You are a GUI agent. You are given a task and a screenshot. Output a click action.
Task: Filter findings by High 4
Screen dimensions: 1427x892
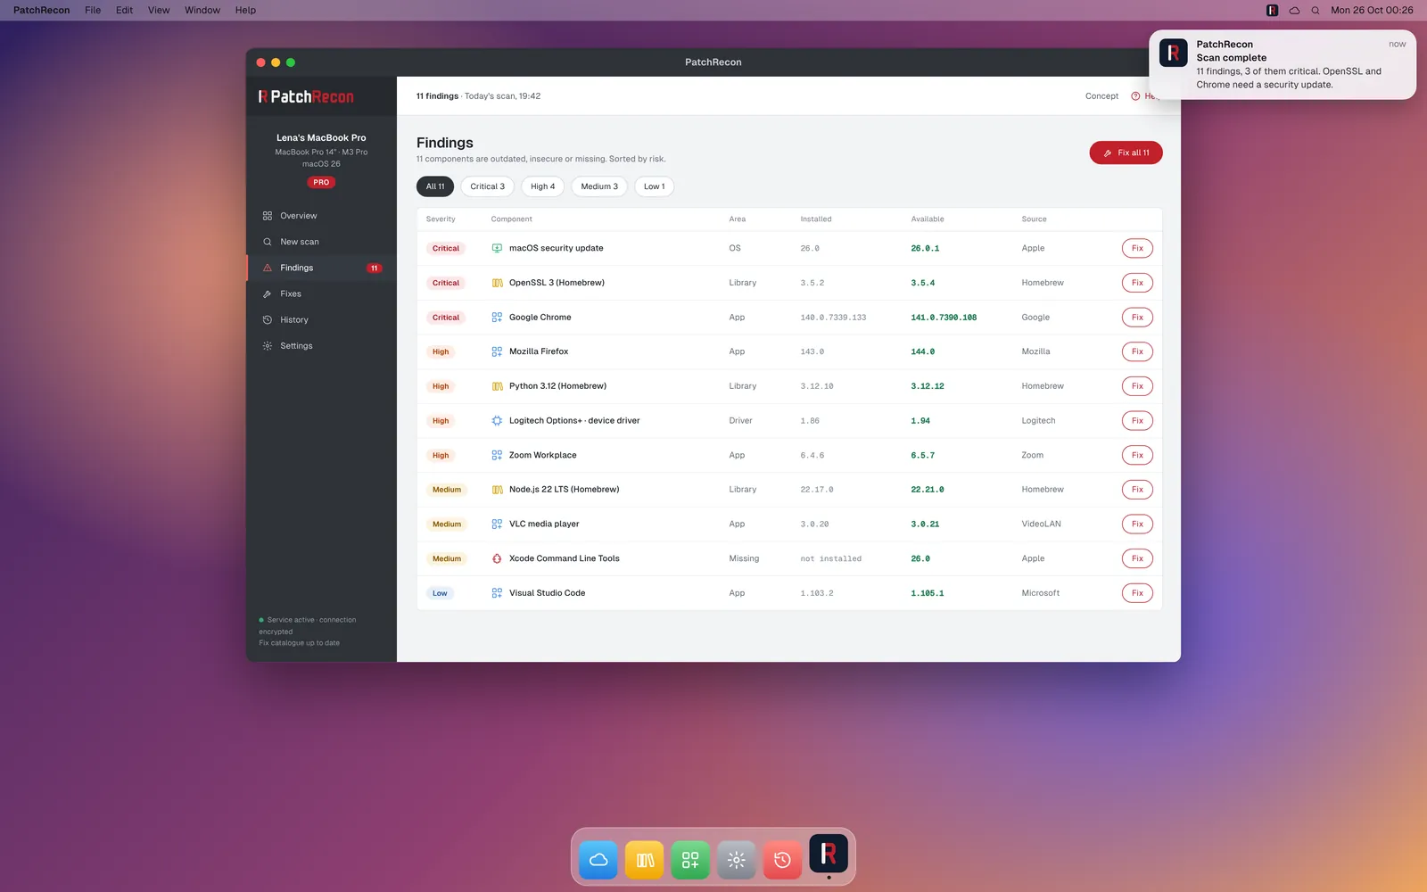[542, 186]
